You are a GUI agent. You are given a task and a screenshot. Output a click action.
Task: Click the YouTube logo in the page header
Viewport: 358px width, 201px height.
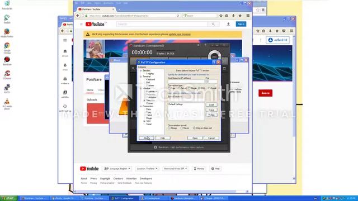[x=96, y=24]
